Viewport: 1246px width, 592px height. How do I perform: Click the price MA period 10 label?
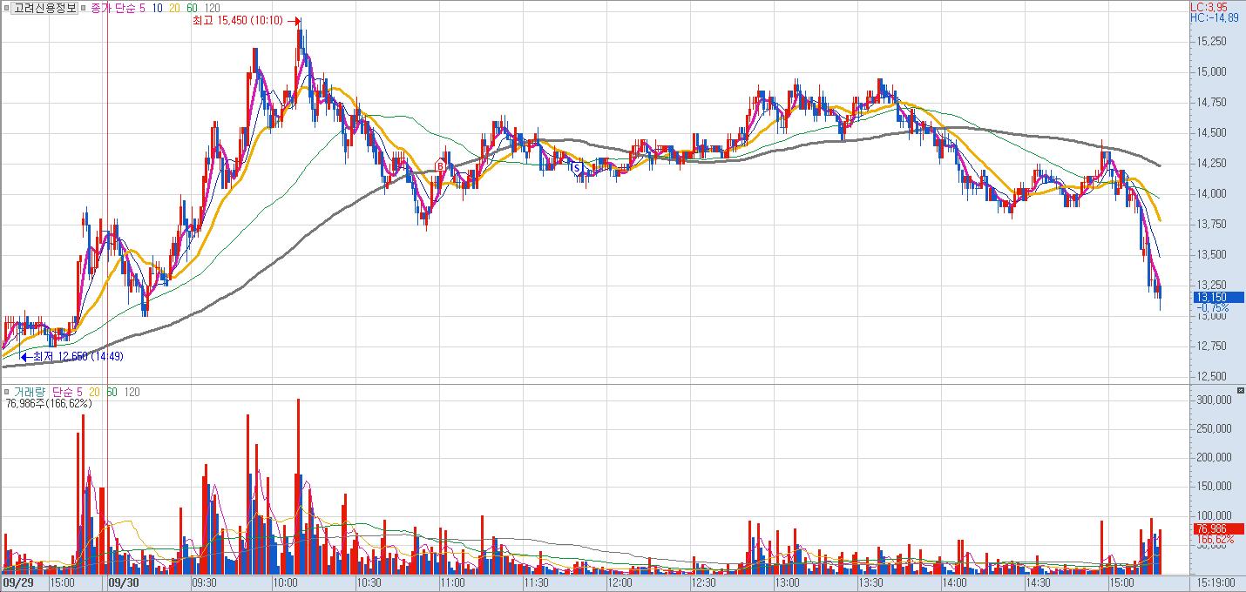coord(156,8)
